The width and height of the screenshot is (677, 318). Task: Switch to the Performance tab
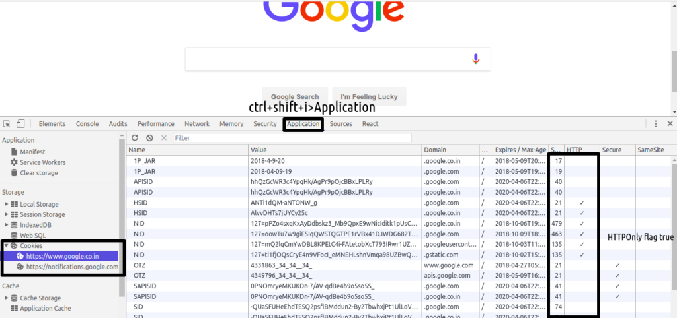pyautogui.click(x=156, y=123)
